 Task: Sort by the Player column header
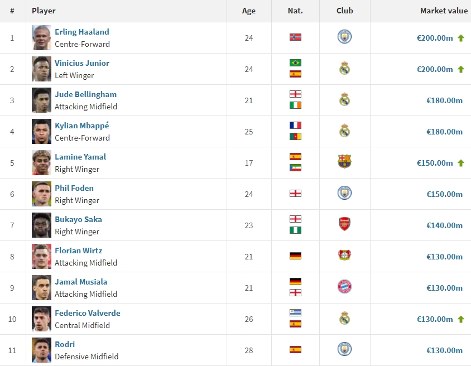pos(44,11)
